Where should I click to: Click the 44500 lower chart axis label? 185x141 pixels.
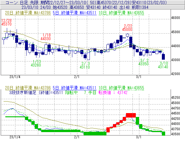(176, 113)
